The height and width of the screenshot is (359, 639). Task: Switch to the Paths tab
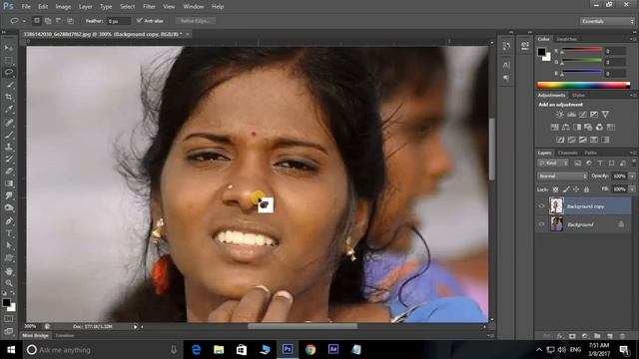[590, 153]
